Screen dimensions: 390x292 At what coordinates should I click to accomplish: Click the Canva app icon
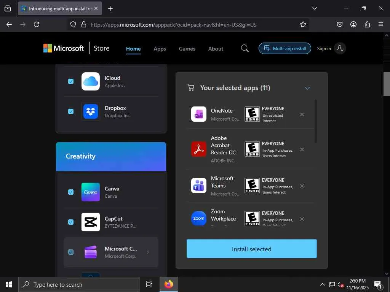(91, 192)
